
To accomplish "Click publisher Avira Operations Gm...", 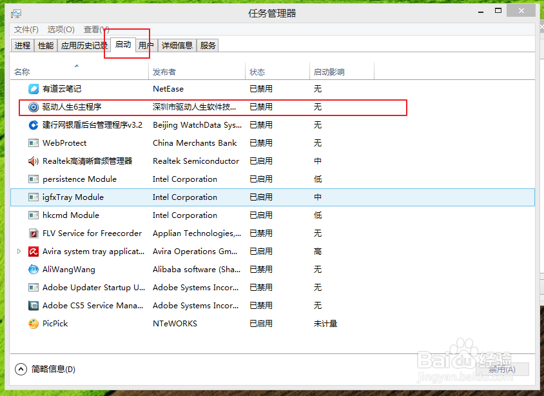I will pos(195,252).
